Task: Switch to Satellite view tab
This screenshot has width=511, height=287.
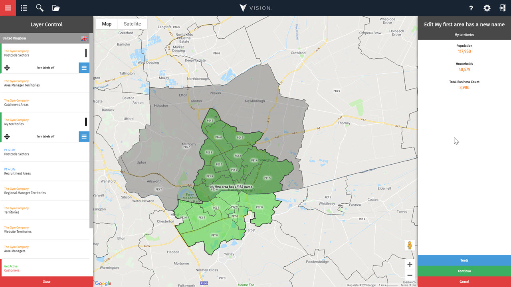Action: (x=132, y=24)
